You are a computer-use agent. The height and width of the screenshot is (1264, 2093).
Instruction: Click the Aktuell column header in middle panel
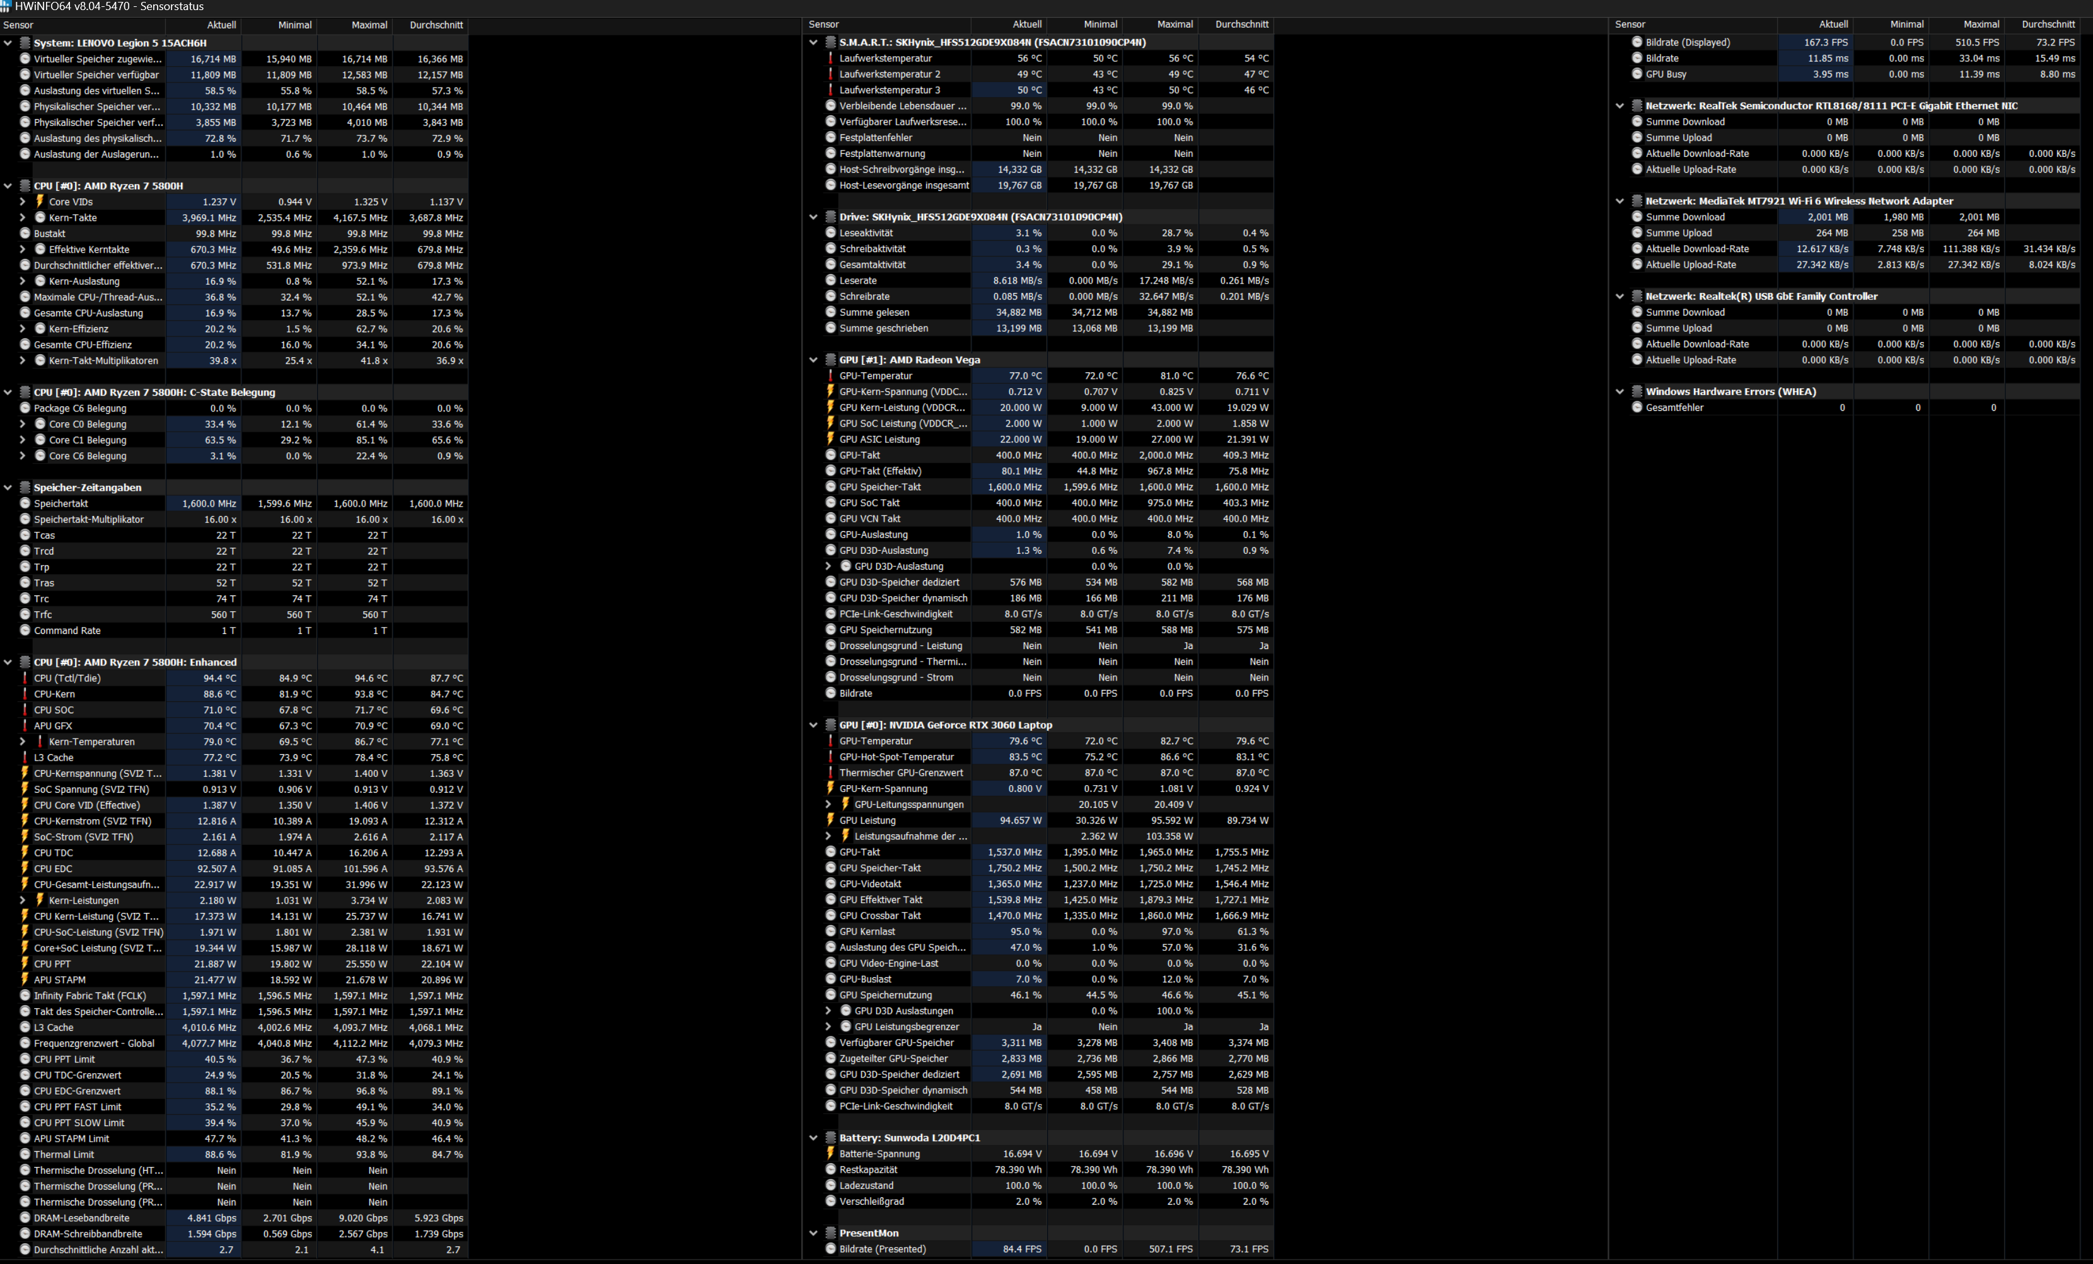tap(1026, 25)
